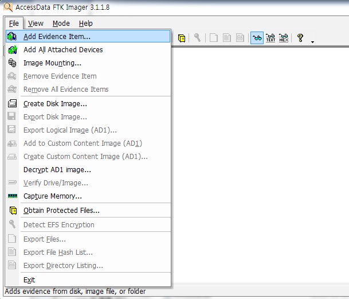349x299 pixels.
Task: Click Export Directory Listing DIR toolbar icon
Action: [240, 38]
